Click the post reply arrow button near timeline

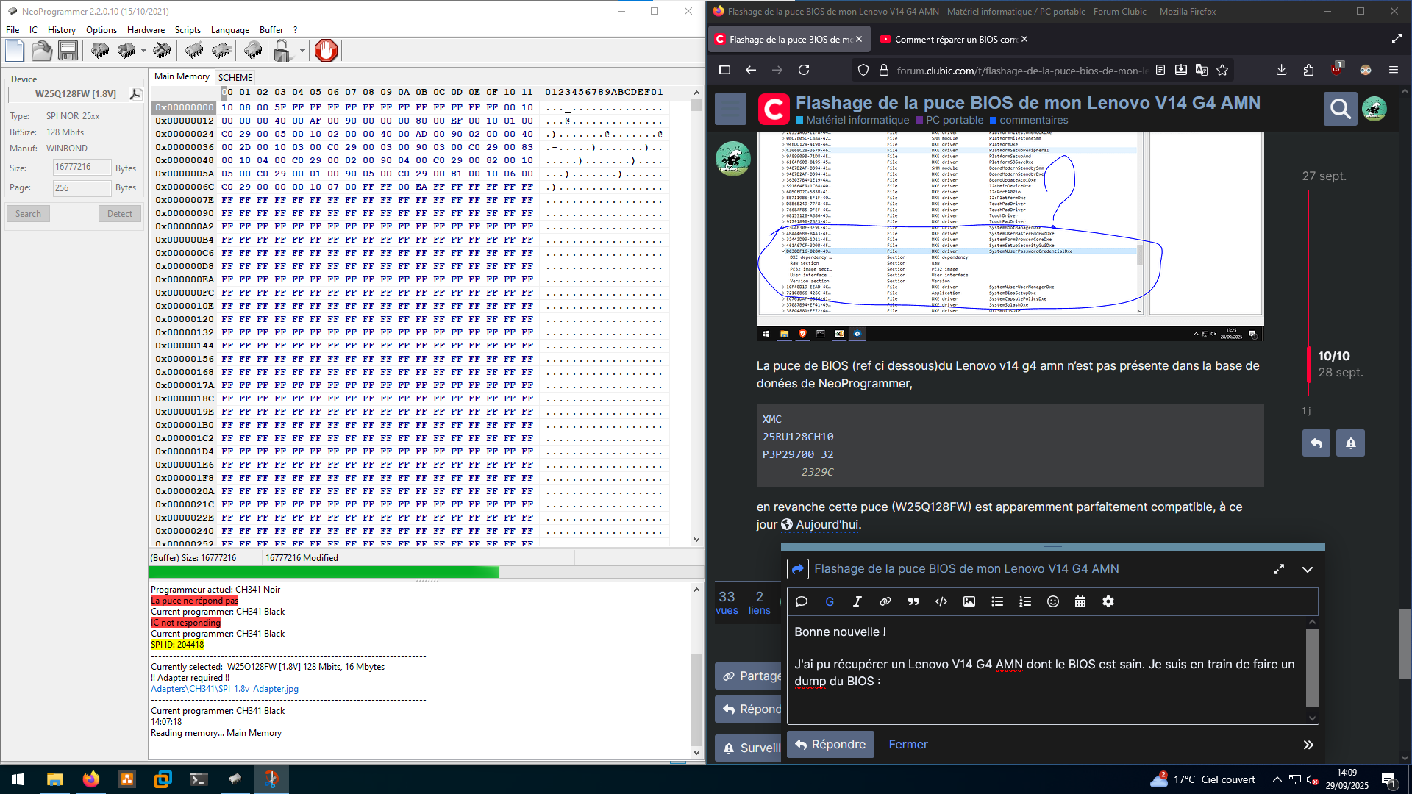coord(1316,443)
